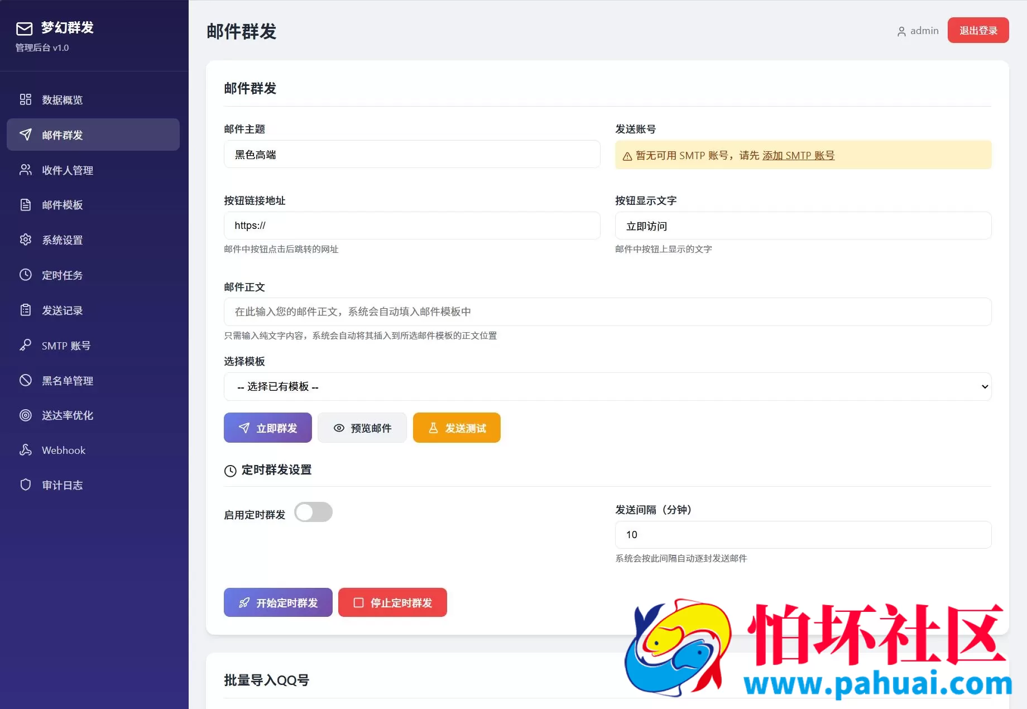Open 审计日志 menu item
Image resolution: width=1027 pixels, height=709 pixels.
[93, 485]
